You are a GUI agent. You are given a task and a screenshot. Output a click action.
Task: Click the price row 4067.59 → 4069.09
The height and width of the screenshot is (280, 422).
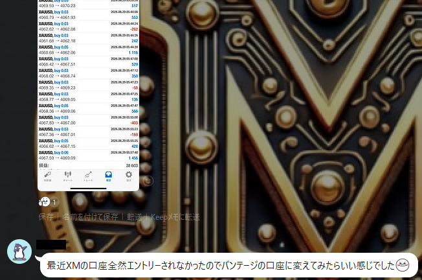coord(57,158)
